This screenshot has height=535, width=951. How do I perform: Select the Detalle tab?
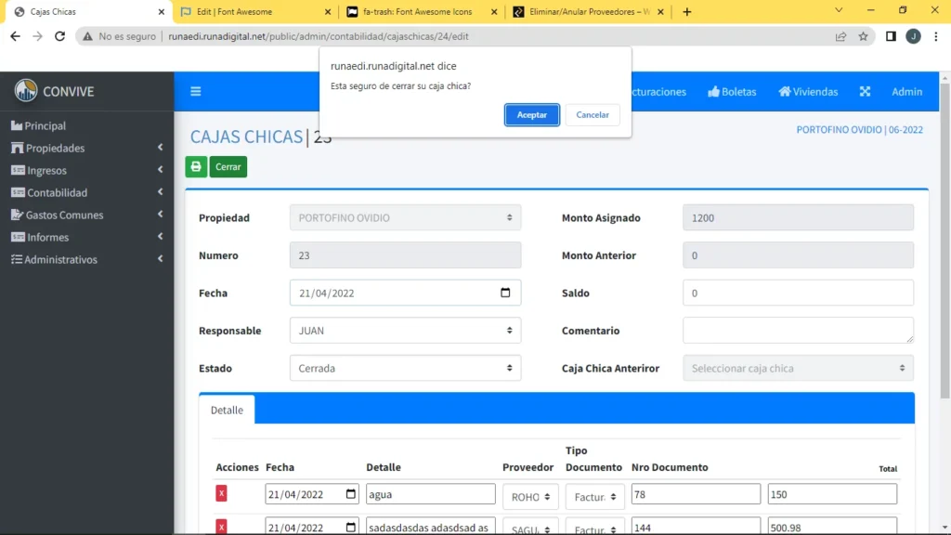(x=227, y=410)
